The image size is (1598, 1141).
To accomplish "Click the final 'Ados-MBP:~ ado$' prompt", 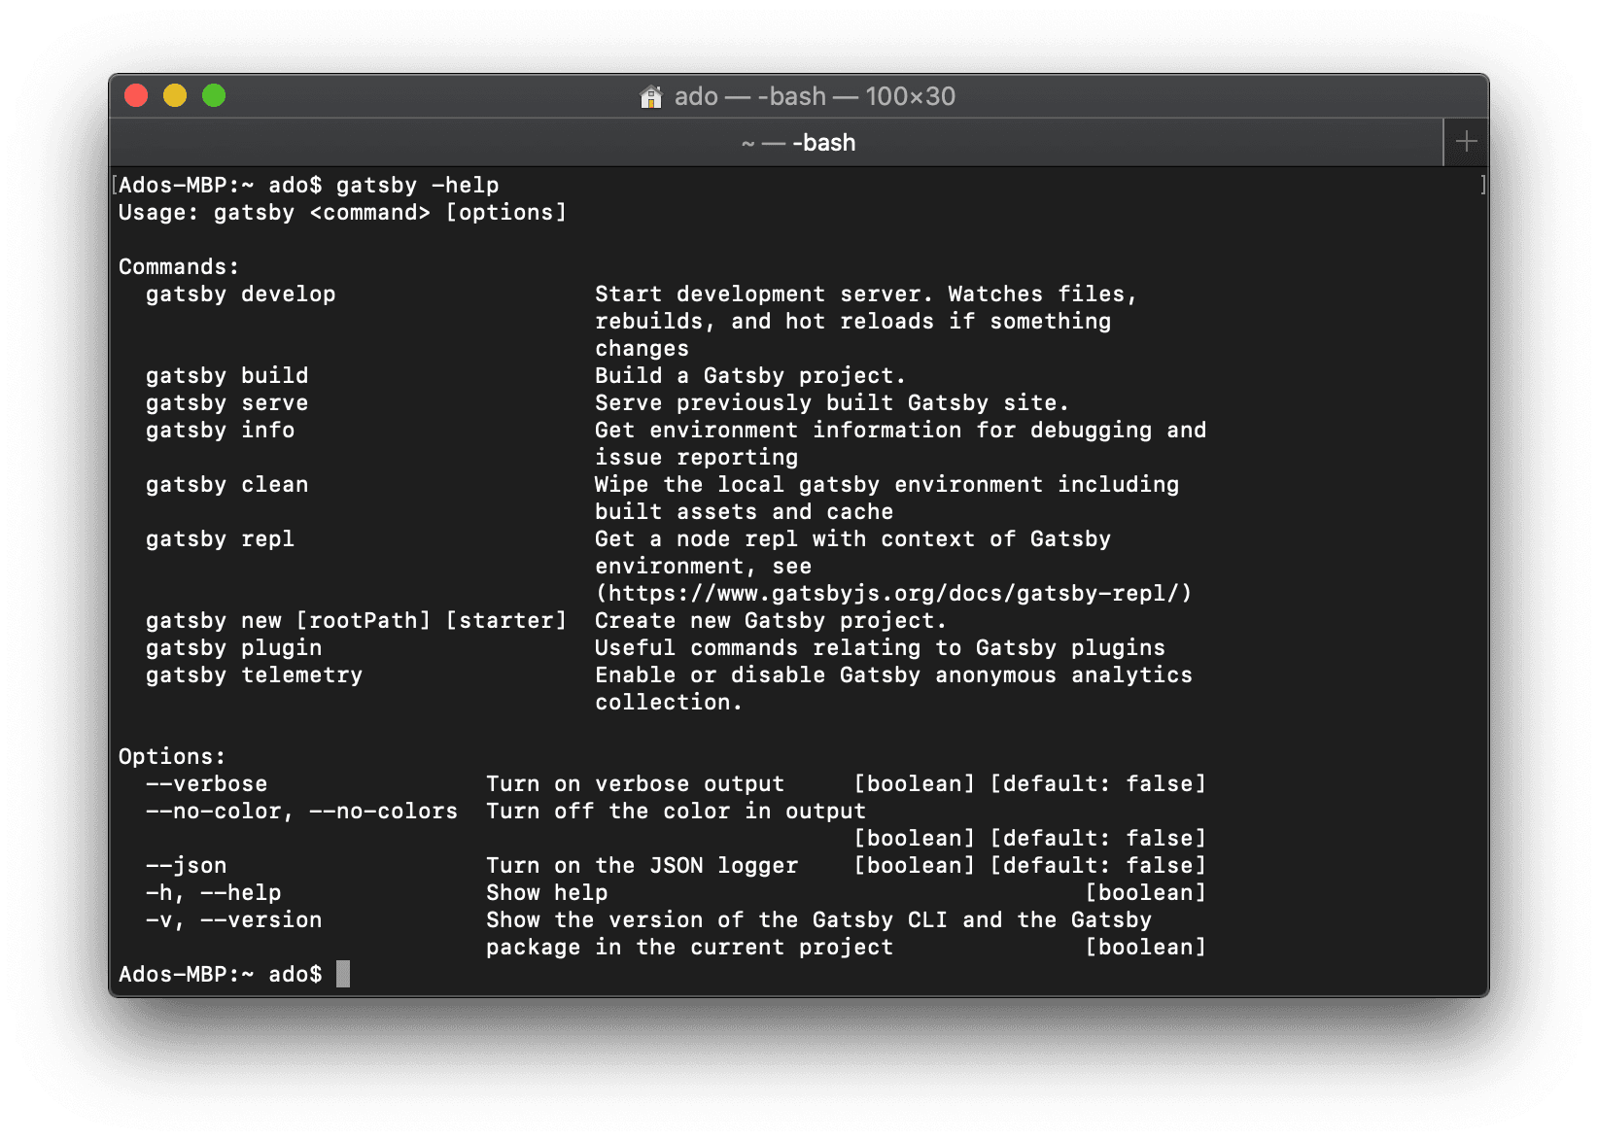I will [x=220, y=974].
